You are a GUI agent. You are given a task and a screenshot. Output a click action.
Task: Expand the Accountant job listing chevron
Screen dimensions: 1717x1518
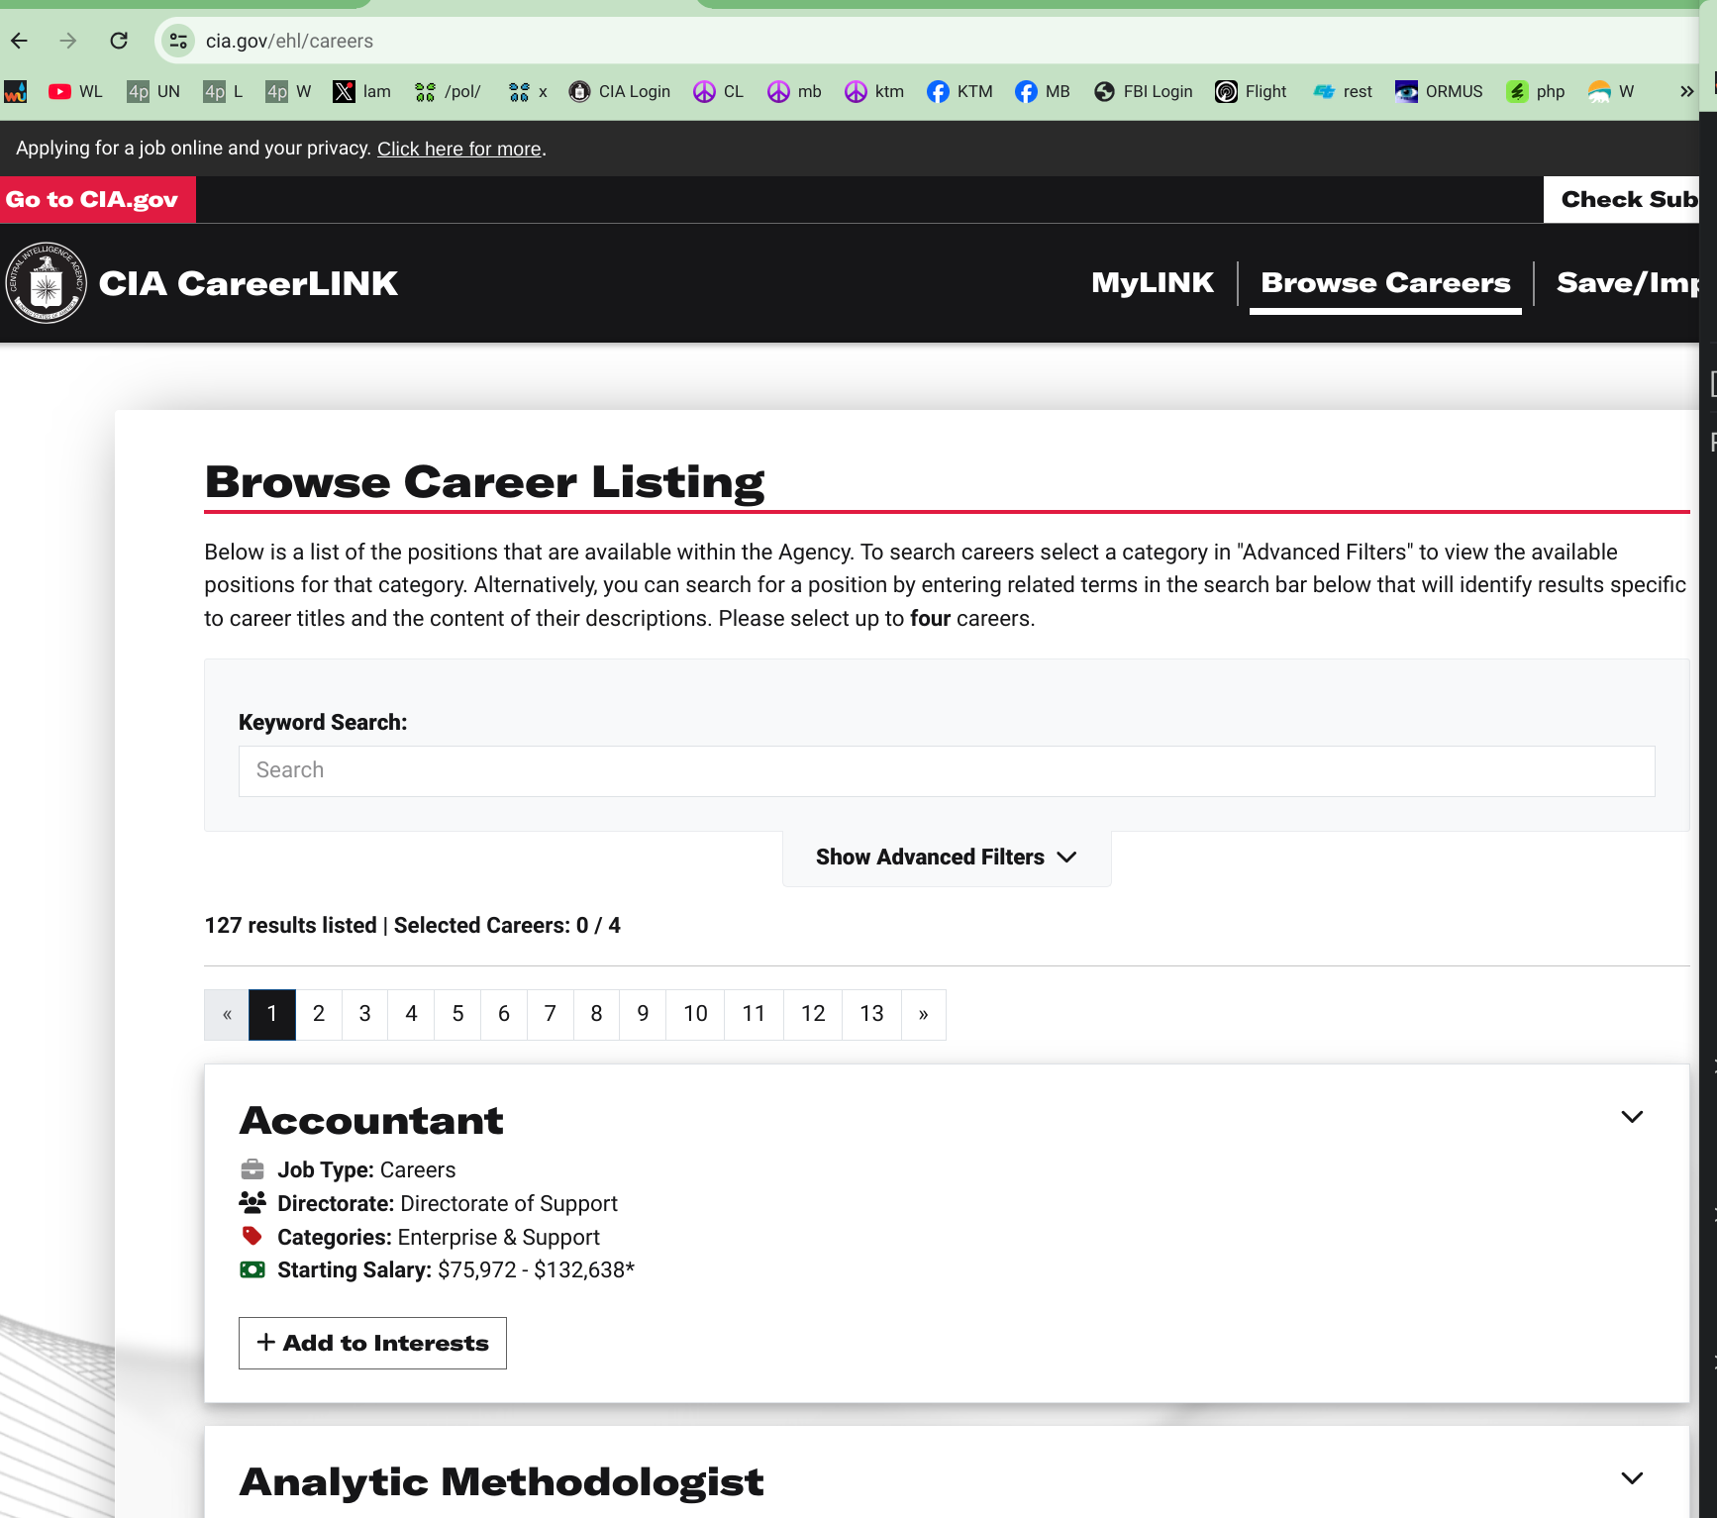click(1632, 1117)
